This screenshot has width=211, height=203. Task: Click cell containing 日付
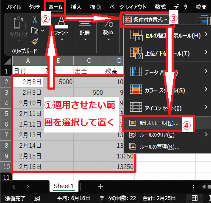28,71
